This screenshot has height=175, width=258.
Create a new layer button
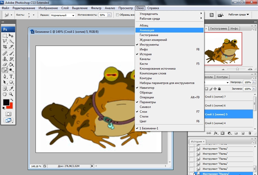pyautogui.click(x=243, y=133)
